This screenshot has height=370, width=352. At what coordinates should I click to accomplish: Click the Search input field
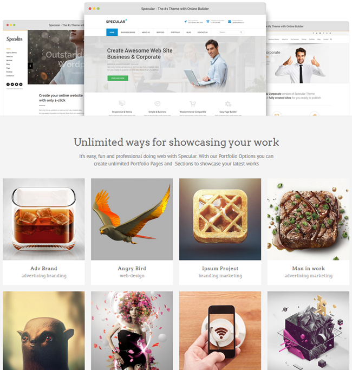[x=231, y=32]
